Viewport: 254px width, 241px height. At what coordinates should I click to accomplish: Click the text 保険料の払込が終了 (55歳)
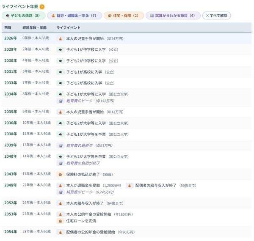pos(90,175)
